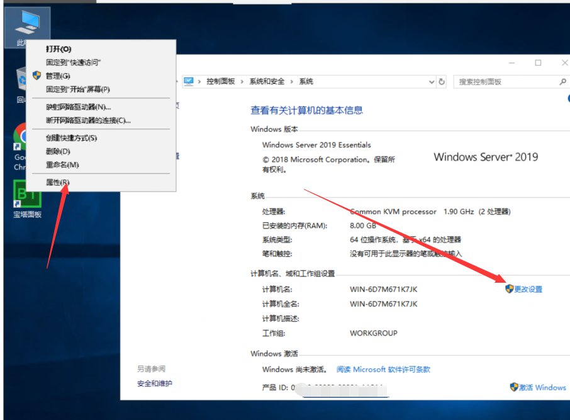
Task: Click the 处理器 label
Action: 274,212
